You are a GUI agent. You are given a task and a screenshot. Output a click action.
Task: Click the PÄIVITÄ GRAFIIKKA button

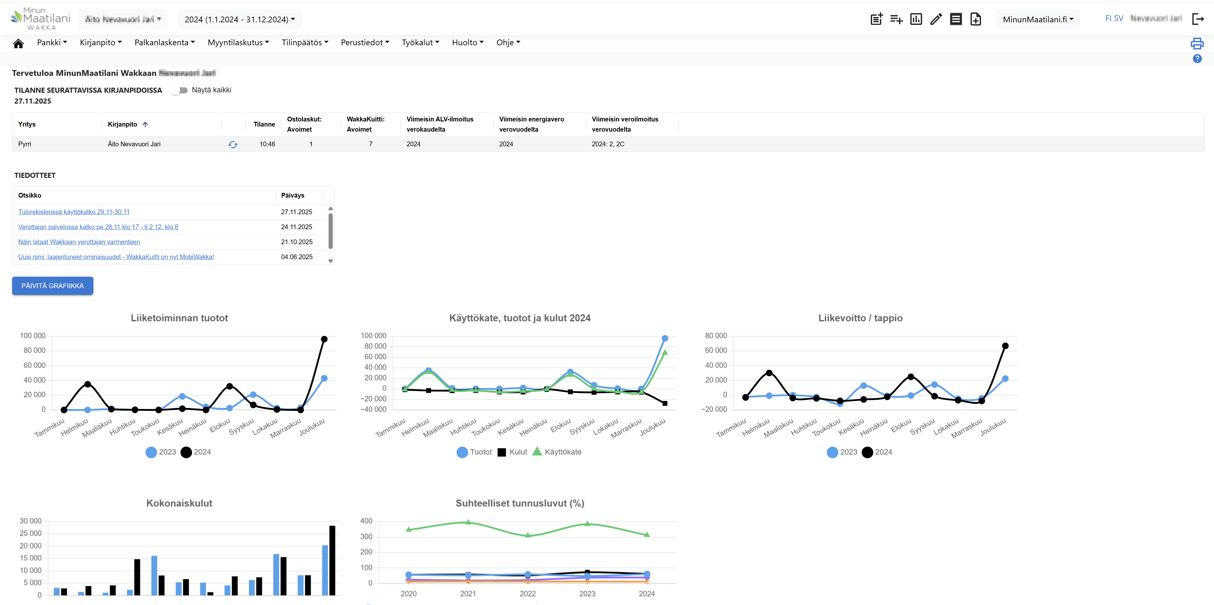coord(53,286)
